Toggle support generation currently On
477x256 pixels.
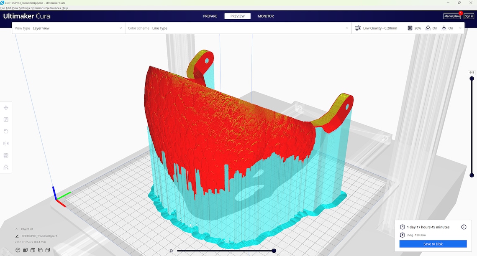click(x=431, y=28)
